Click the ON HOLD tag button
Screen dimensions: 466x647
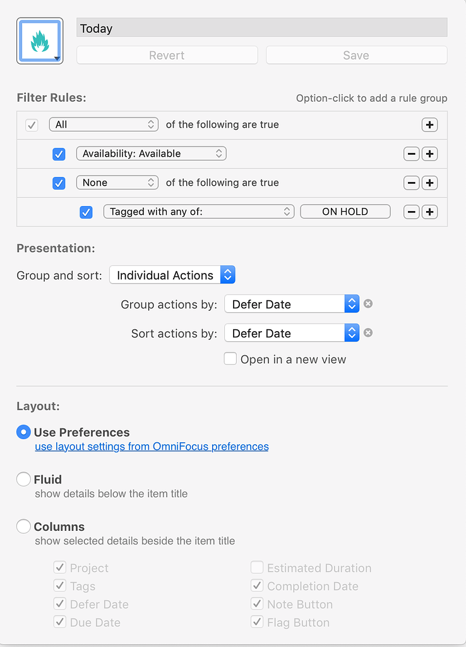pos(345,212)
